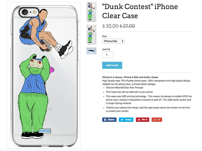
Task: Click the $ 20.00 sale price
Action: coord(110,26)
